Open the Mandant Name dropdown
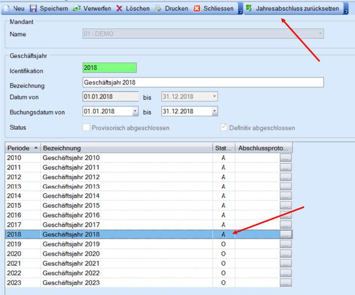 click(320, 34)
